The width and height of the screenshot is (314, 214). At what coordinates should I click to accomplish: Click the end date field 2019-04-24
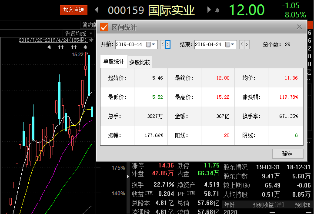pyautogui.click(x=210, y=44)
